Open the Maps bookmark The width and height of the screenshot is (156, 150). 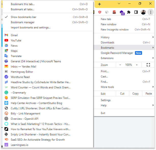click(x=48, y=51)
